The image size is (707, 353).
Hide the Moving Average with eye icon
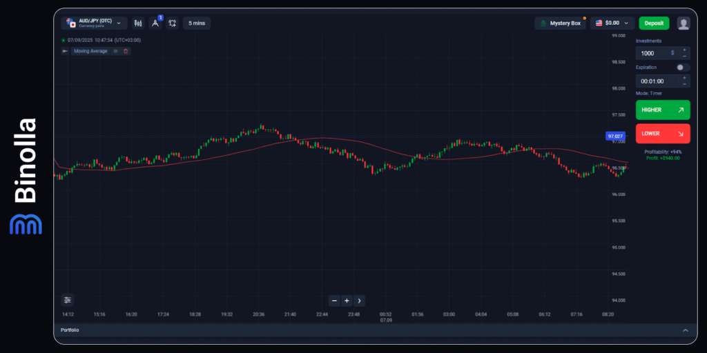click(x=115, y=51)
